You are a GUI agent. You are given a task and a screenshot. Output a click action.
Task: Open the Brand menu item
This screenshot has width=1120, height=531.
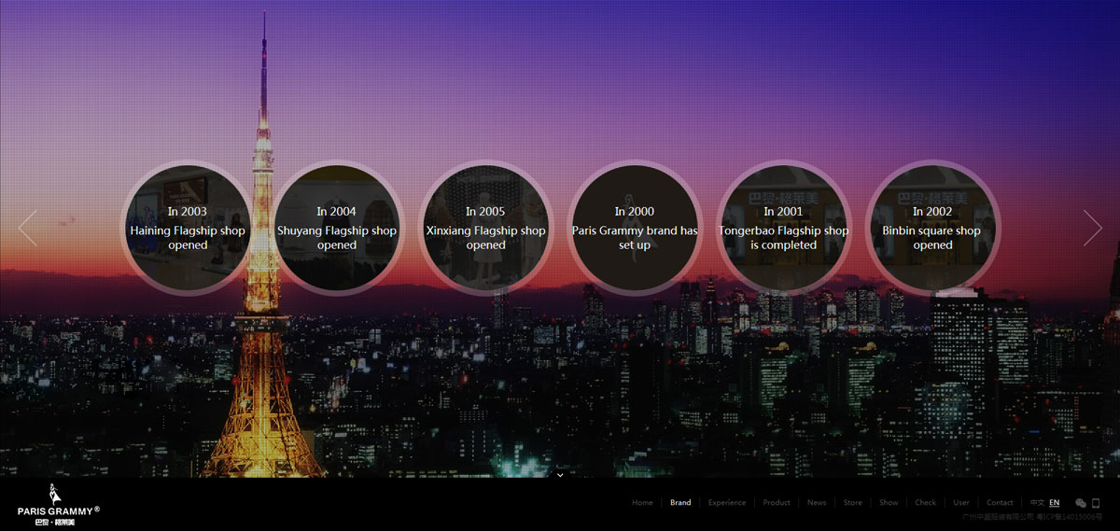pos(680,503)
